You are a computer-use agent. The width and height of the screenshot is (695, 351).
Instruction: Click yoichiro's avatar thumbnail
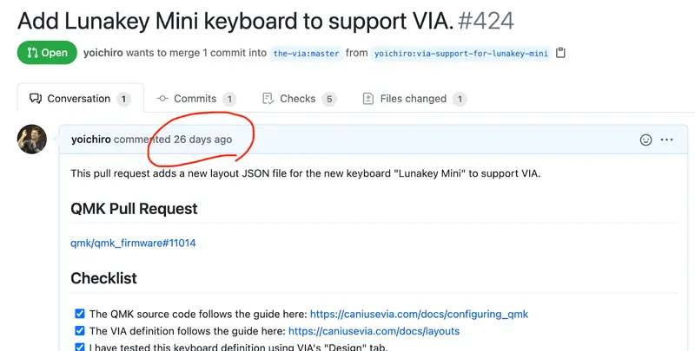[32, 140]
